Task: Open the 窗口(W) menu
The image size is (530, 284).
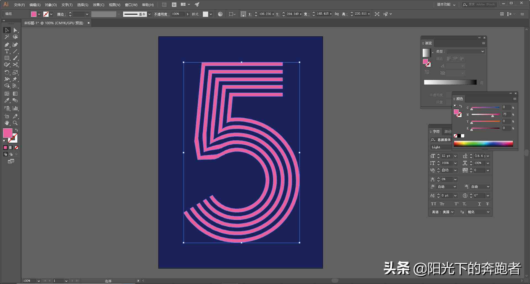Action: click(x=131, y=5)
